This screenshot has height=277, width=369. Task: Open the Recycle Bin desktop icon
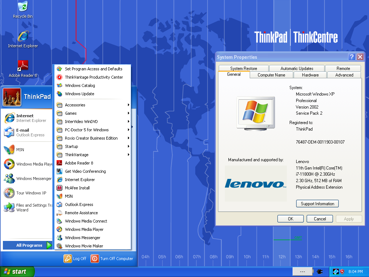point(23,7)
